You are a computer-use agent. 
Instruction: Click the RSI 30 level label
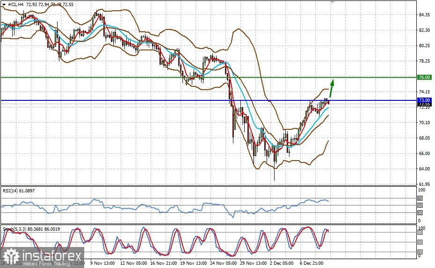[420, 212]
